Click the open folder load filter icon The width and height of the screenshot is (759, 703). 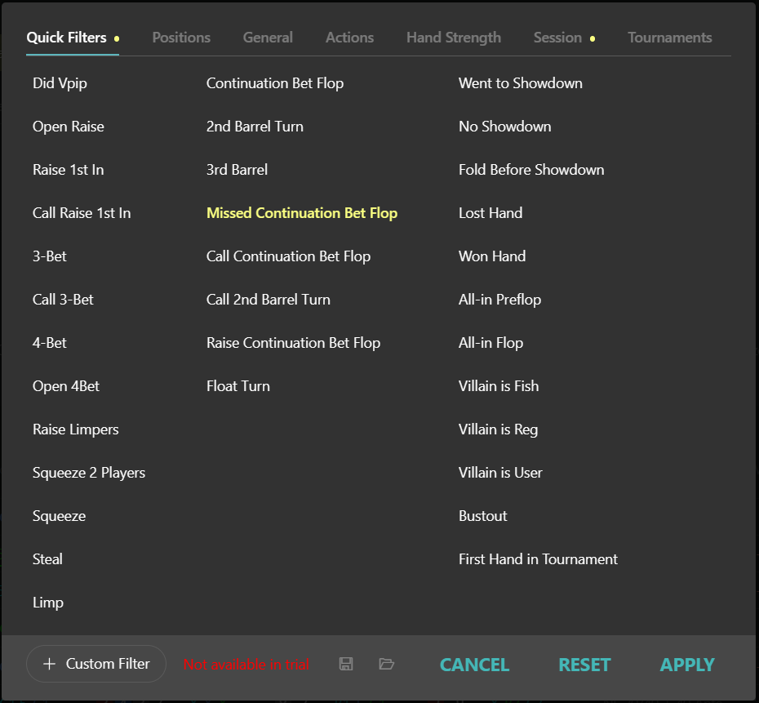click(x=387, y=664)
